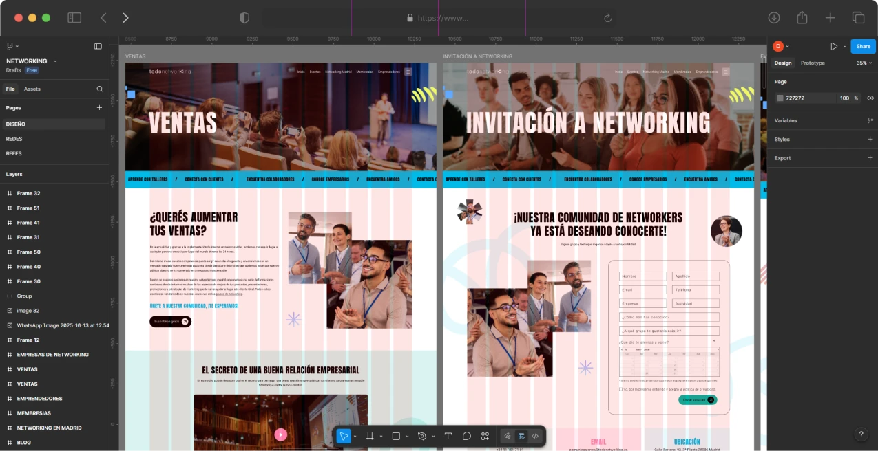
Task: Select the Text tool
Action: pyautogui.click(x=448, y=435)
